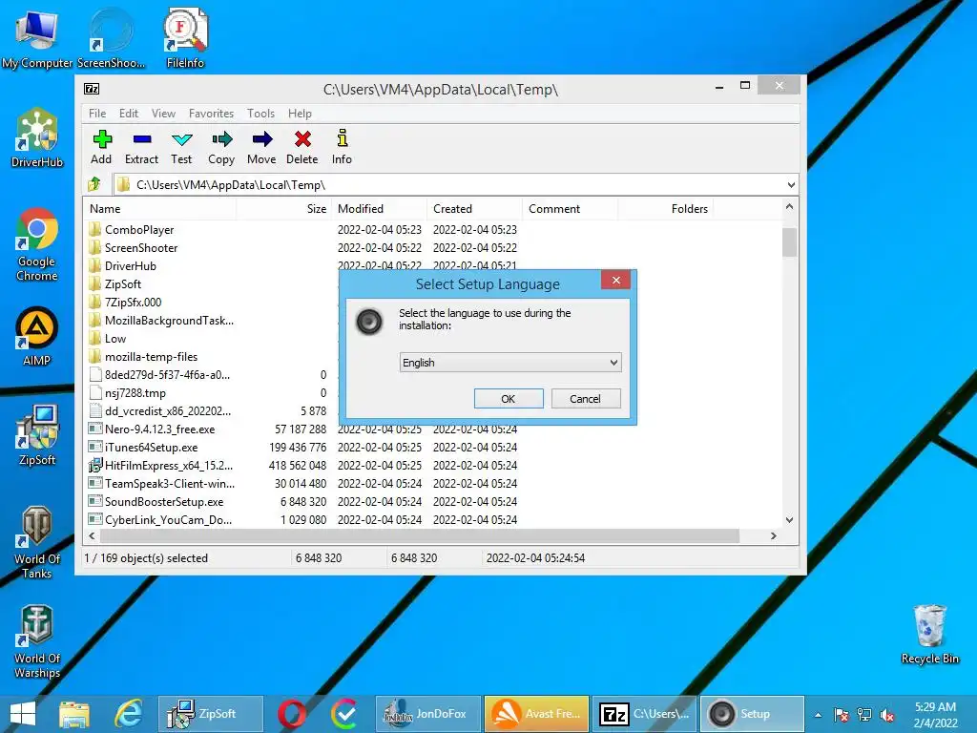Select the ScreenShooter desktop shortcut
This screenshot has width=977, height=733.
pos(111,38)
